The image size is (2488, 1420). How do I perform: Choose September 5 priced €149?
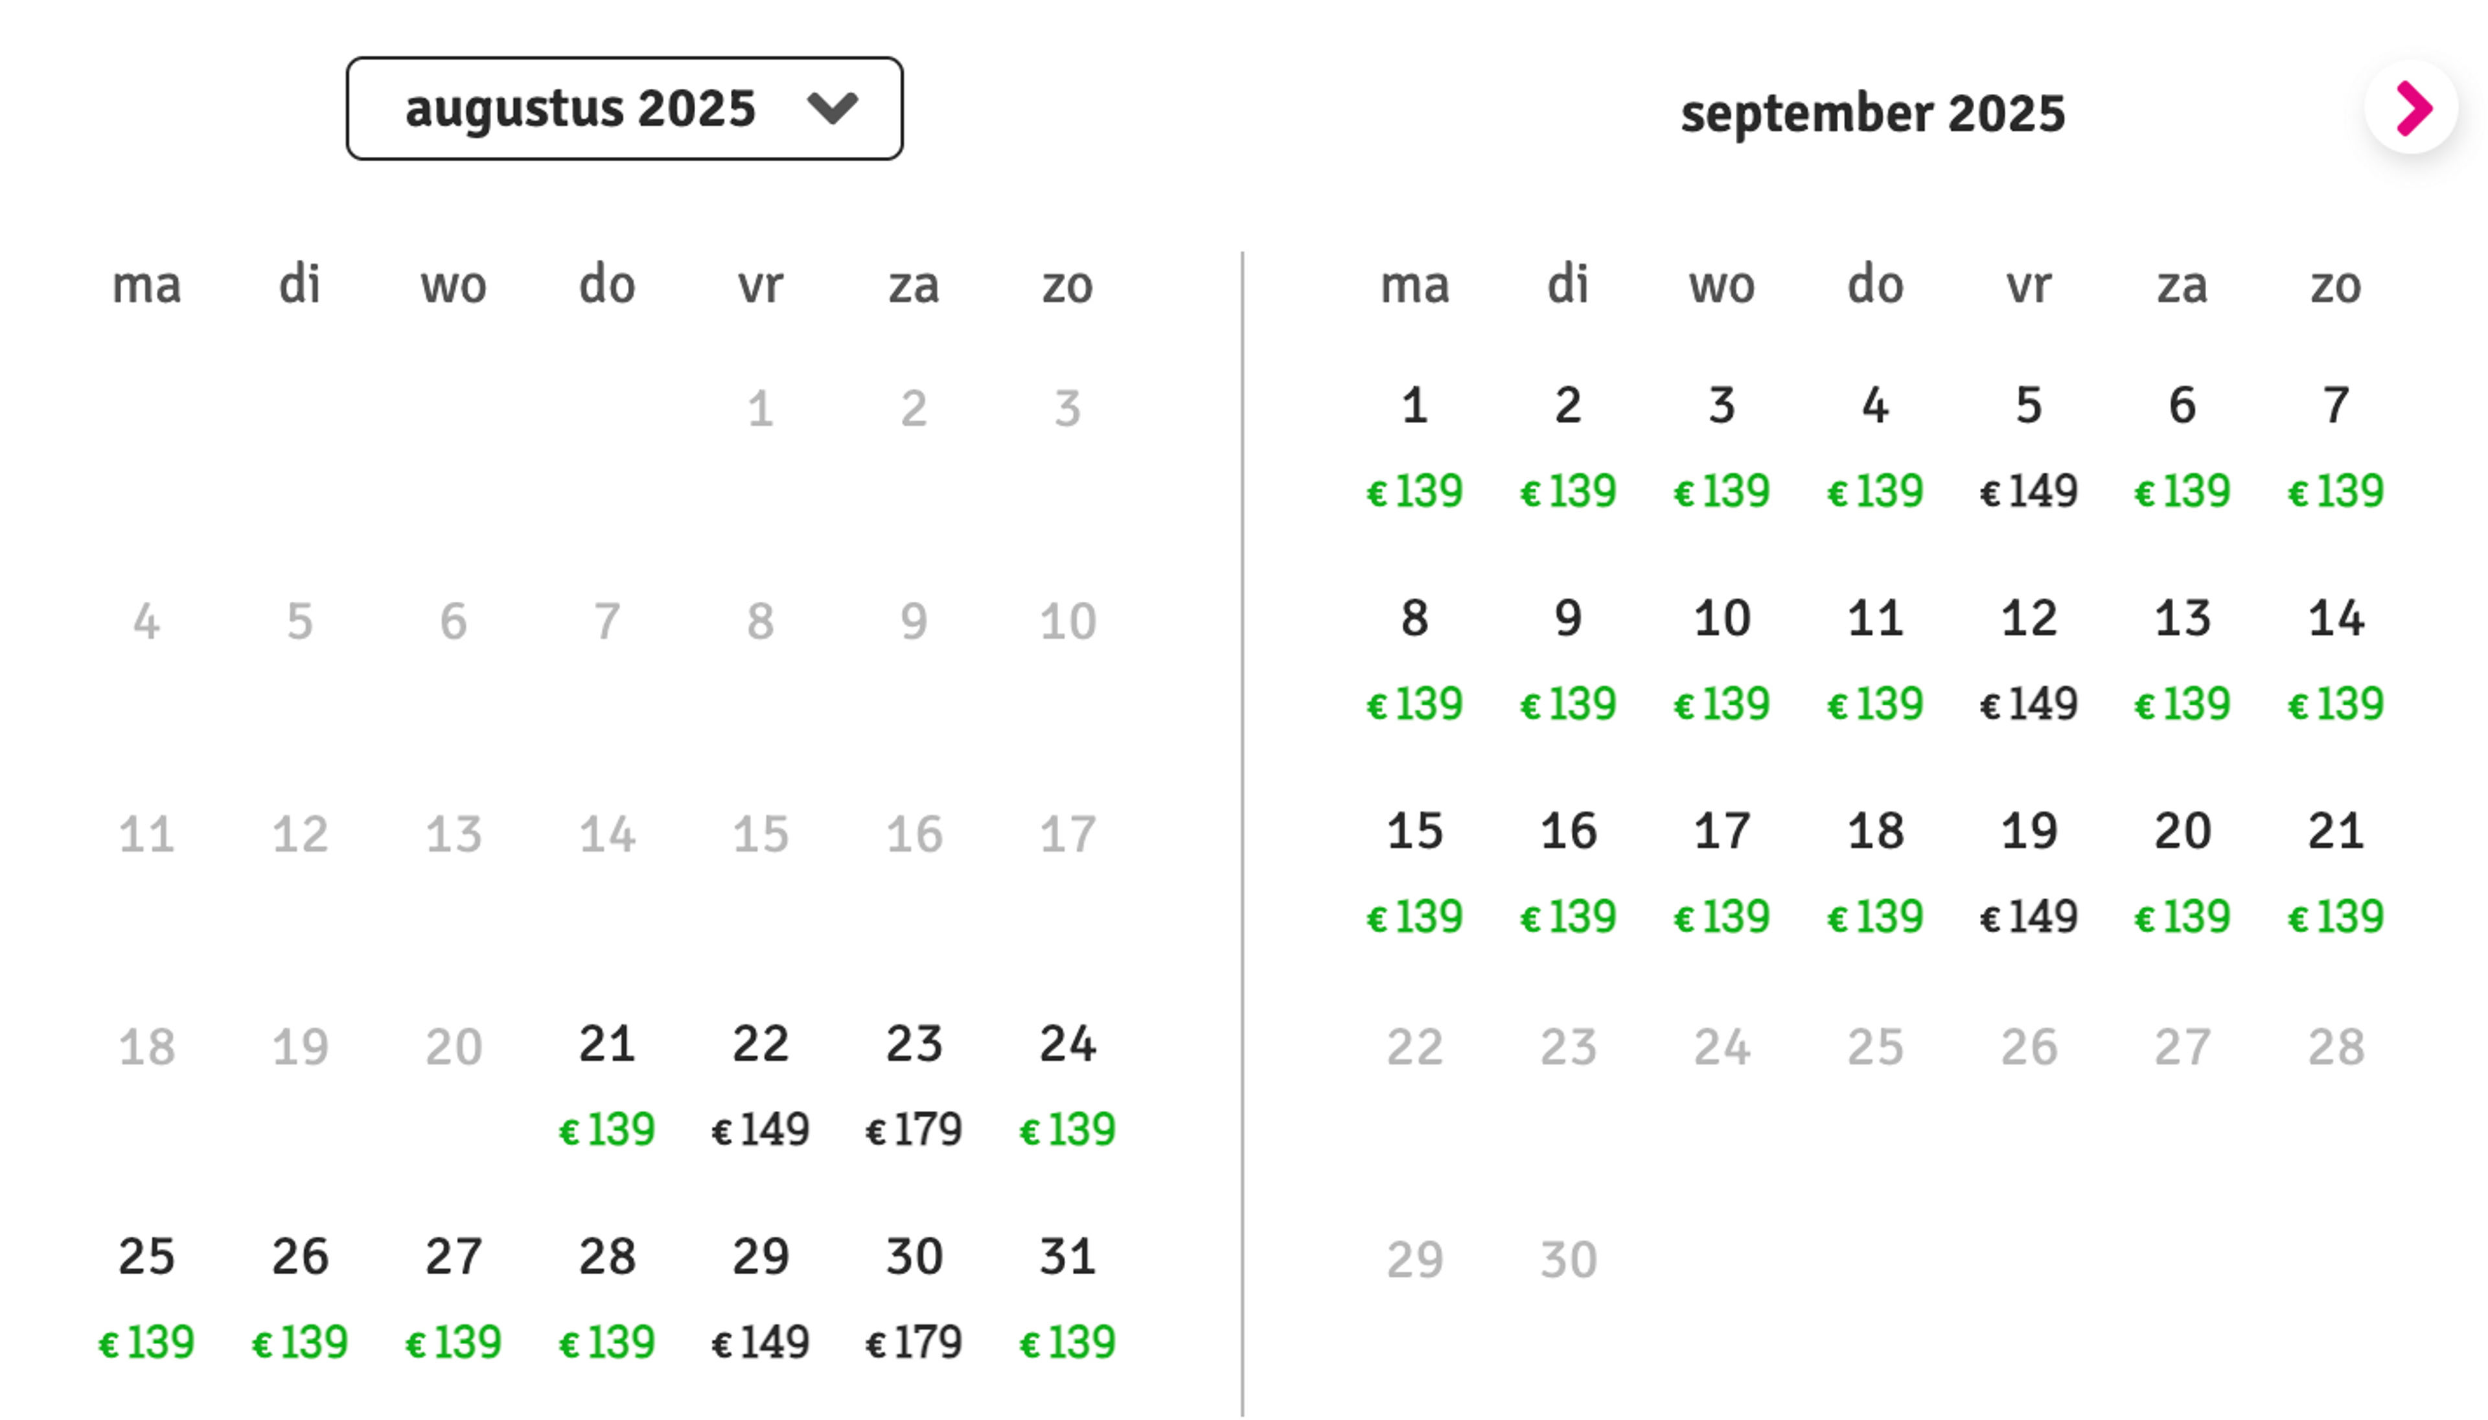tap(2029, 446)
